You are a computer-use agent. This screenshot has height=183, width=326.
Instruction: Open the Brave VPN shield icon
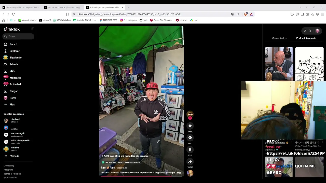pos(317,14)
